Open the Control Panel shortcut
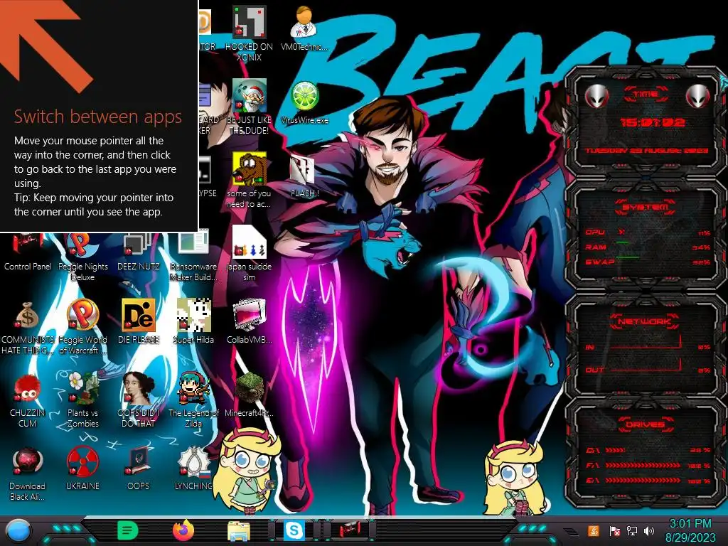The height and width of the screenshot is (546, 728). click(x=28, y=251)
